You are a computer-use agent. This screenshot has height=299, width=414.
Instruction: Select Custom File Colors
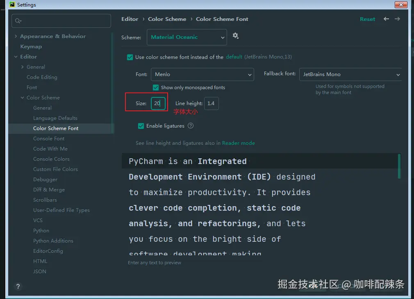click(55, 169)
